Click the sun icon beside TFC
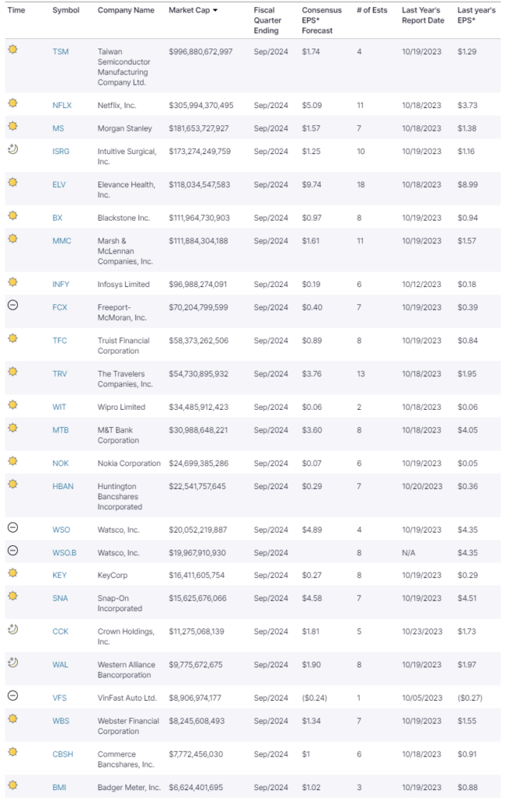This screenshot has width=509, height=801. point(13,338)
